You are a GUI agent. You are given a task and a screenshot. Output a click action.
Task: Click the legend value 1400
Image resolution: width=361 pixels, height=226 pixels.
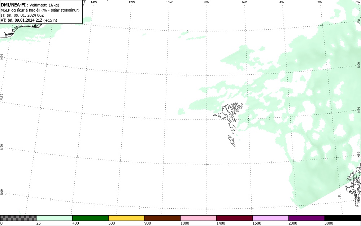(x=221, y=223)
